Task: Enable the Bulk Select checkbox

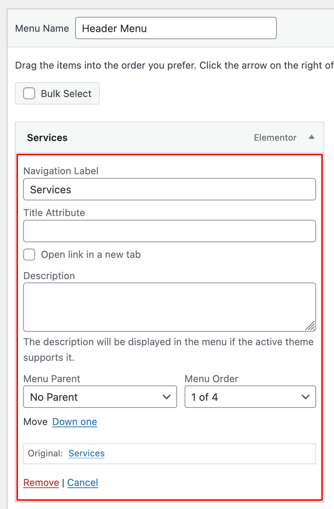Action: tap(29, 93)
